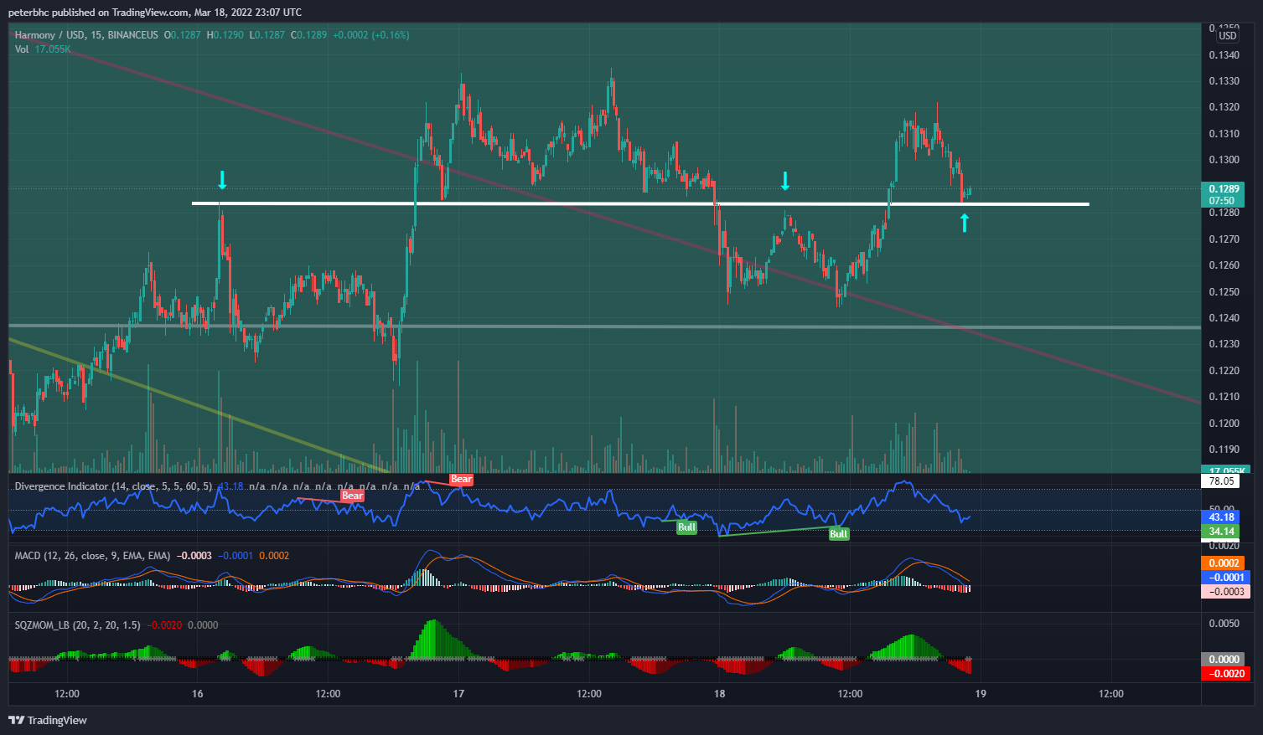Screen dimensions: 1263x735
Task: Click the orange 0.0002 MACD axis label
Action: click(x=1224, y=563)
